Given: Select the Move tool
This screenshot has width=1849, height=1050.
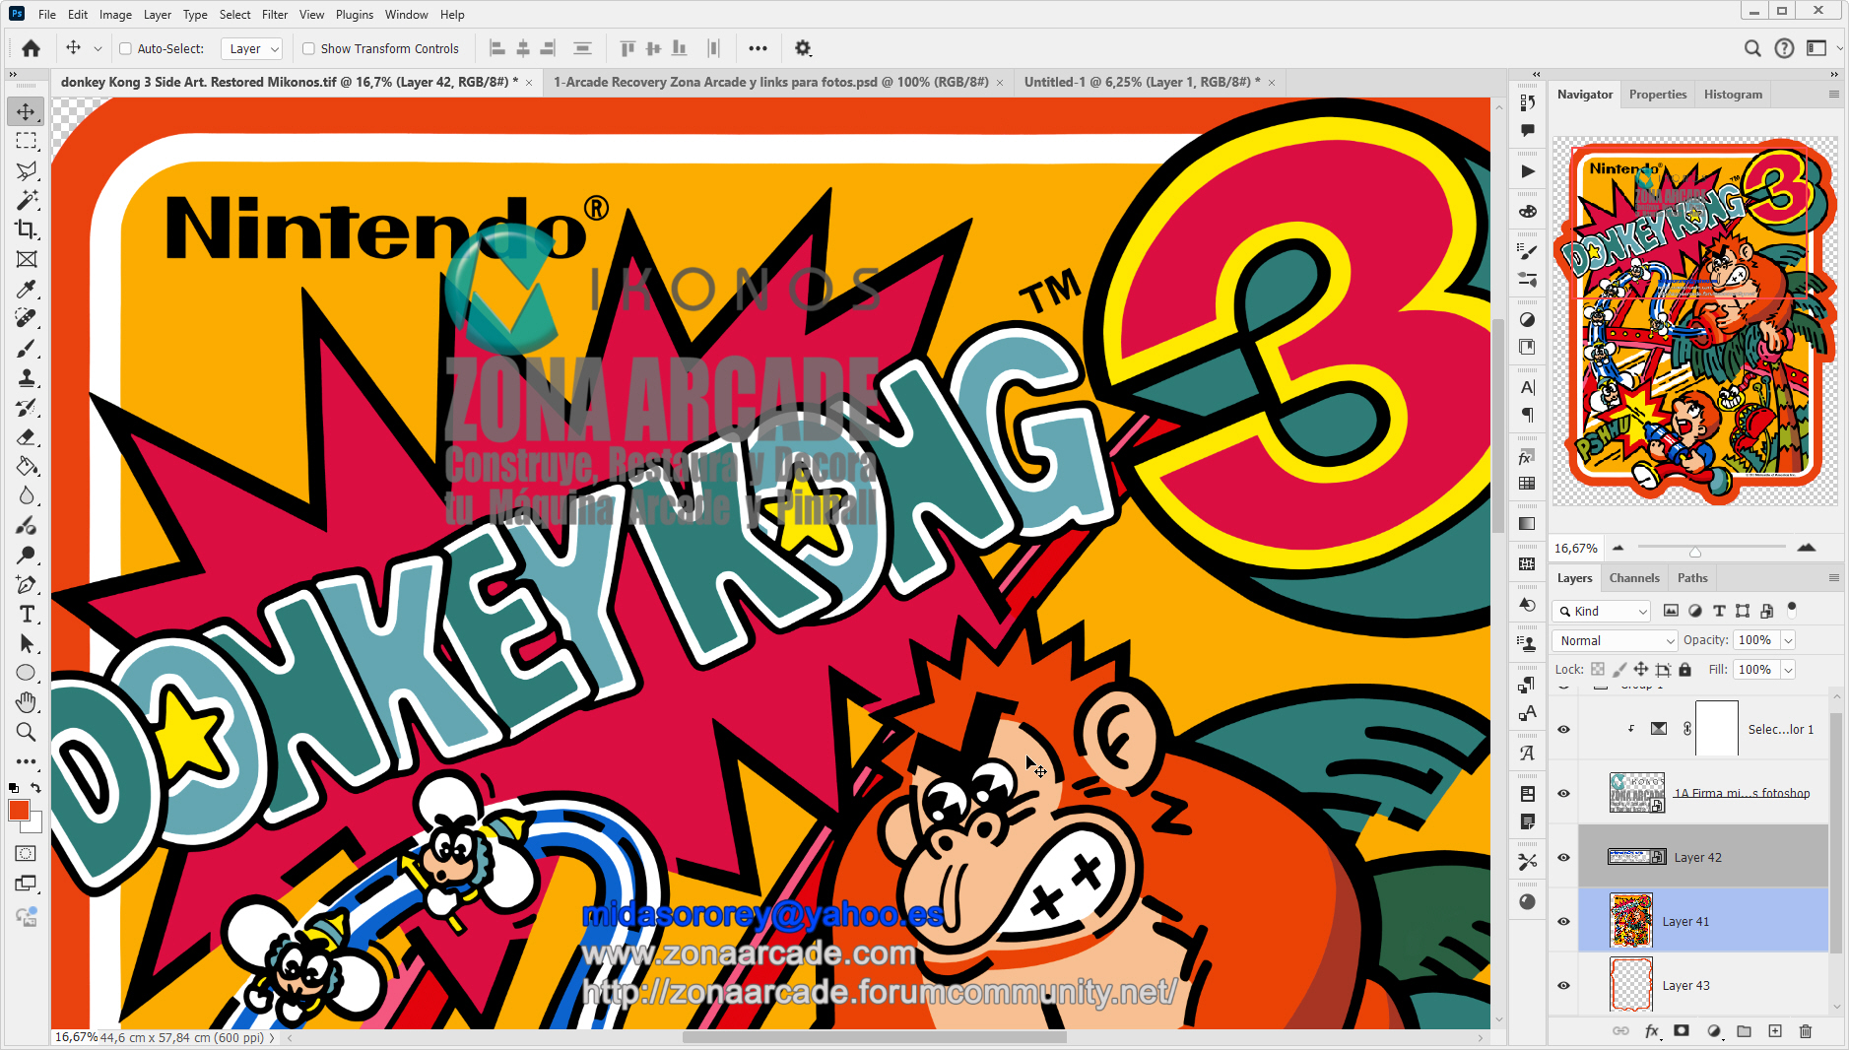Looking at the screenshot, I should 27,111.
